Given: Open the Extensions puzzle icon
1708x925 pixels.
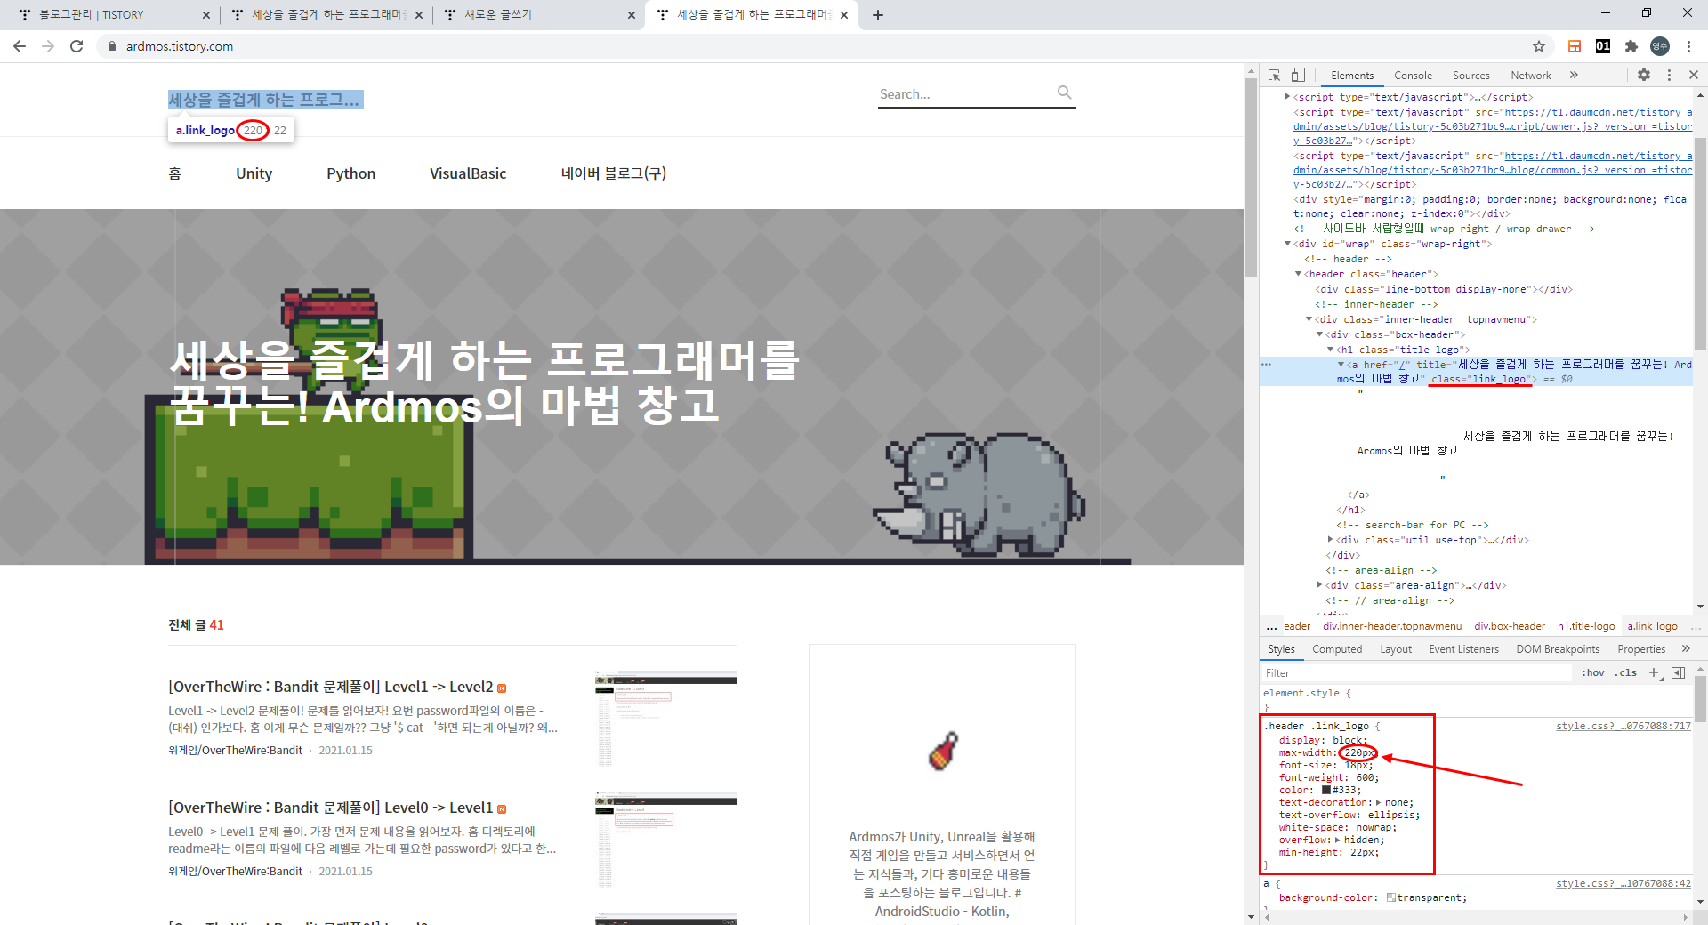Looking at the screenshot, I should pos(1631,46).
